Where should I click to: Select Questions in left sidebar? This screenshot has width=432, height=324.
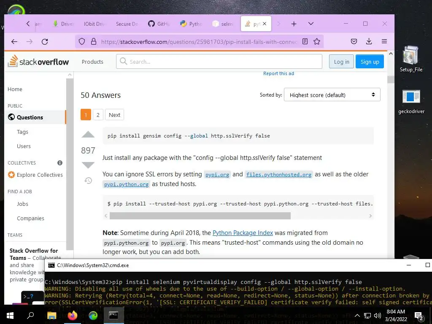pos(35,117)
